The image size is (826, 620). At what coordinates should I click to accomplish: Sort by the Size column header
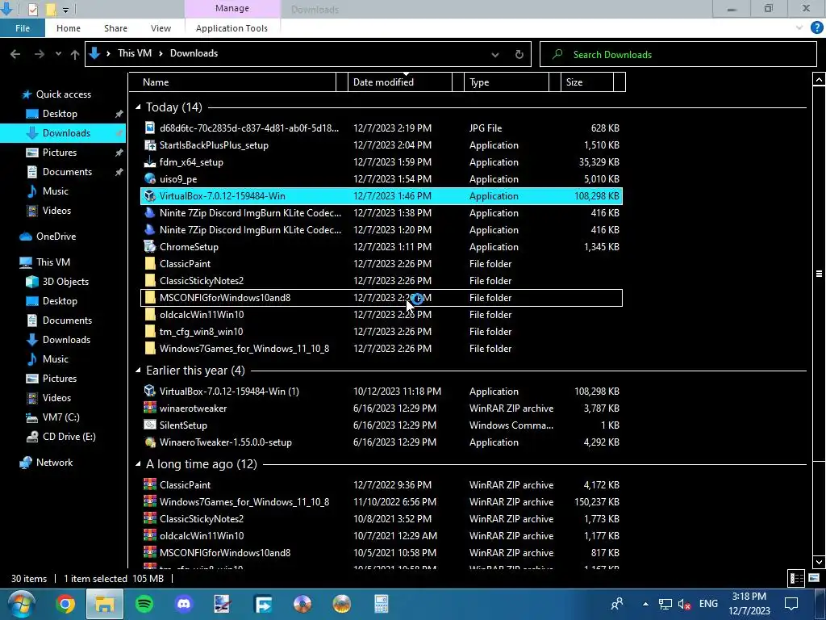pos(587,82)
